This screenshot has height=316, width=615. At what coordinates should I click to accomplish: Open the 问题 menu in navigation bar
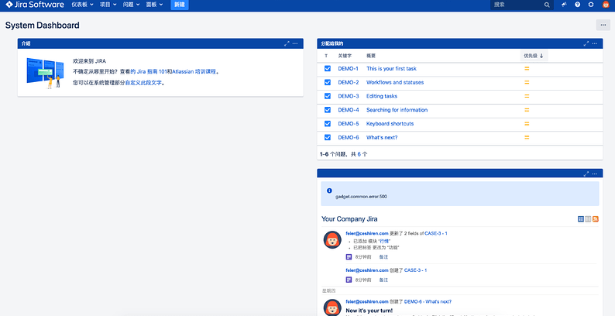(133, 5)
